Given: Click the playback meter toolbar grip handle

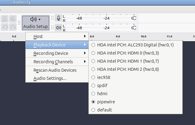Looking at the screenshot, I should pos(52,27).
